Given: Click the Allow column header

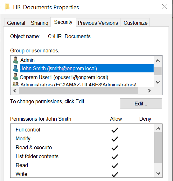Looking at the screenshot, I should 116,119.
